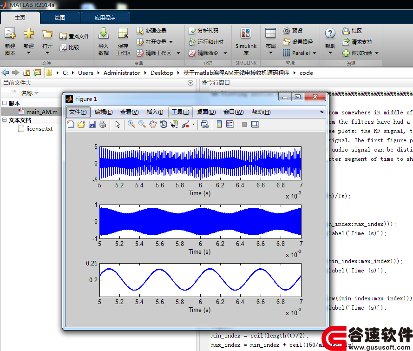This screenshot has height=351, width=413.
Task: Open the 新建 (New) dropdown with plus icon
Action: pyautogui.click(x=29, y=42)
